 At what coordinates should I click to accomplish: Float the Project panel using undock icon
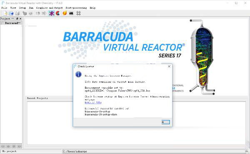click(x=17, y=19)
